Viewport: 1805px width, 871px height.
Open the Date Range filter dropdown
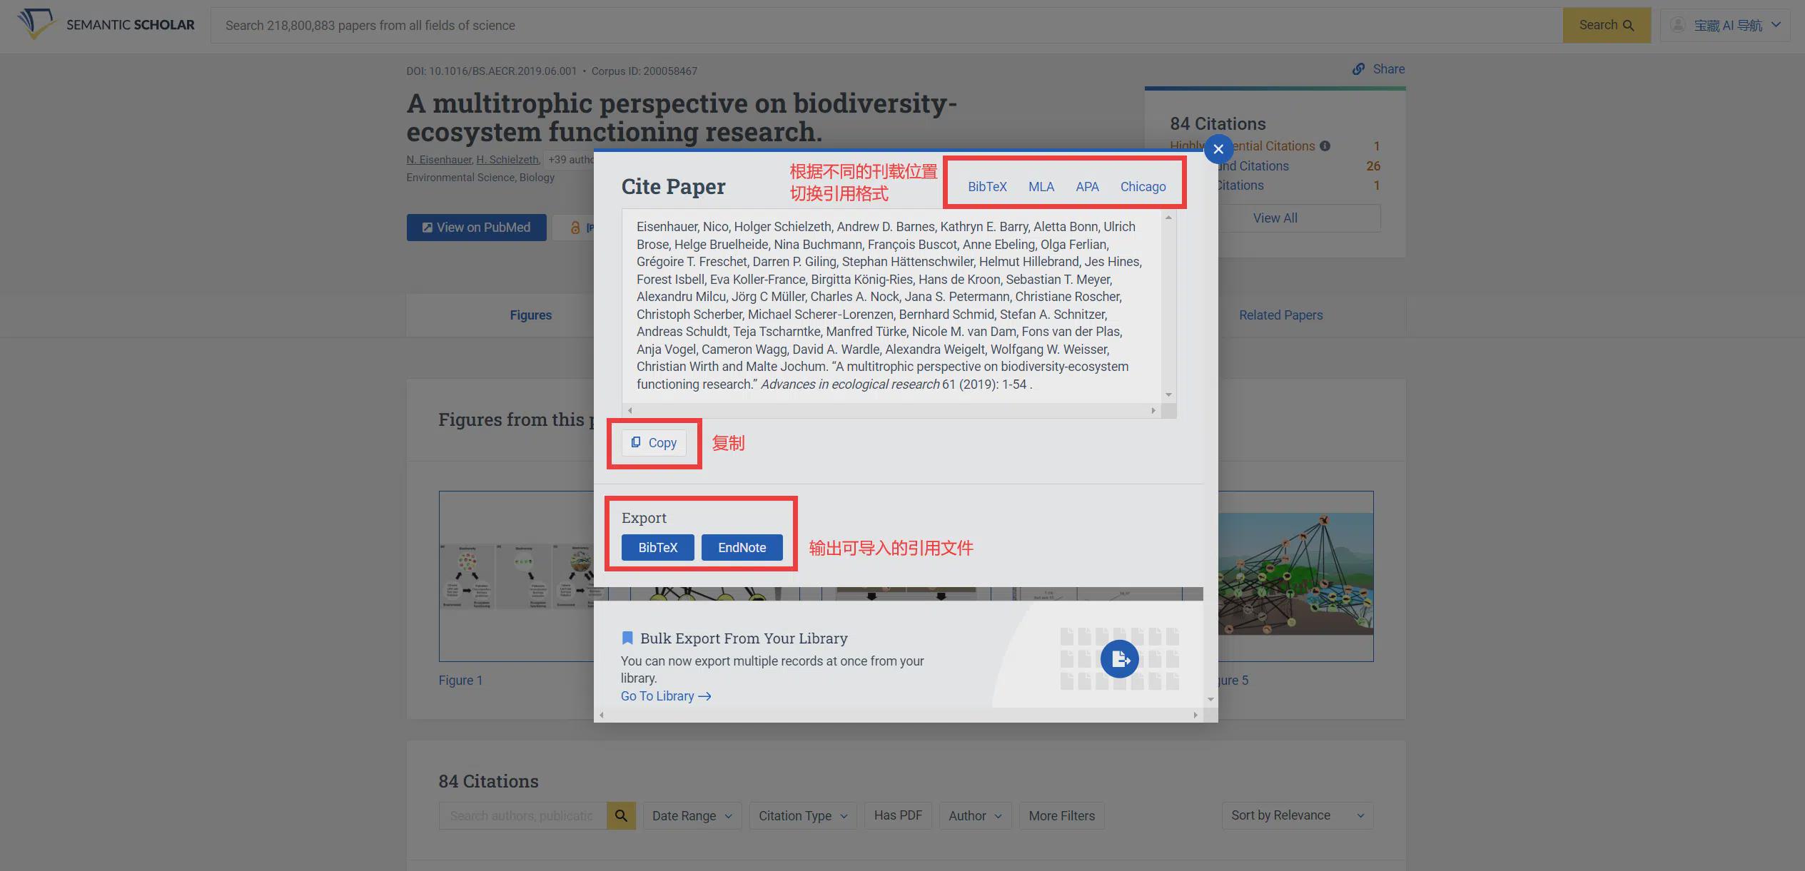tap(692, 815)
